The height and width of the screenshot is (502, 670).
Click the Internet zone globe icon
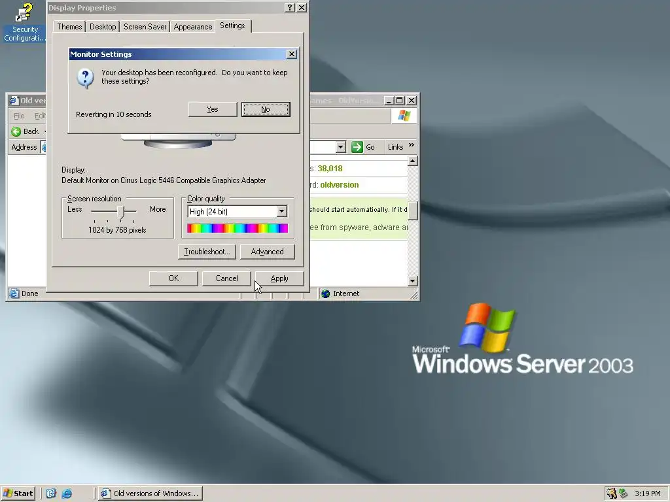click(326, 293)
